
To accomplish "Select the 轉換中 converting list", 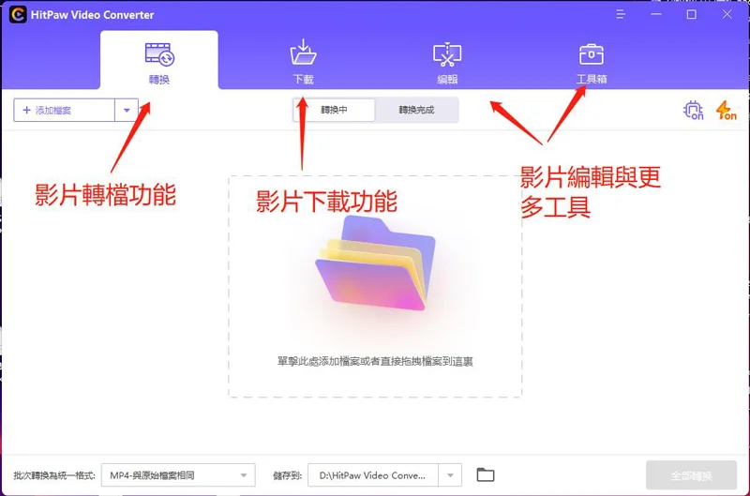I will click(334, 110).
